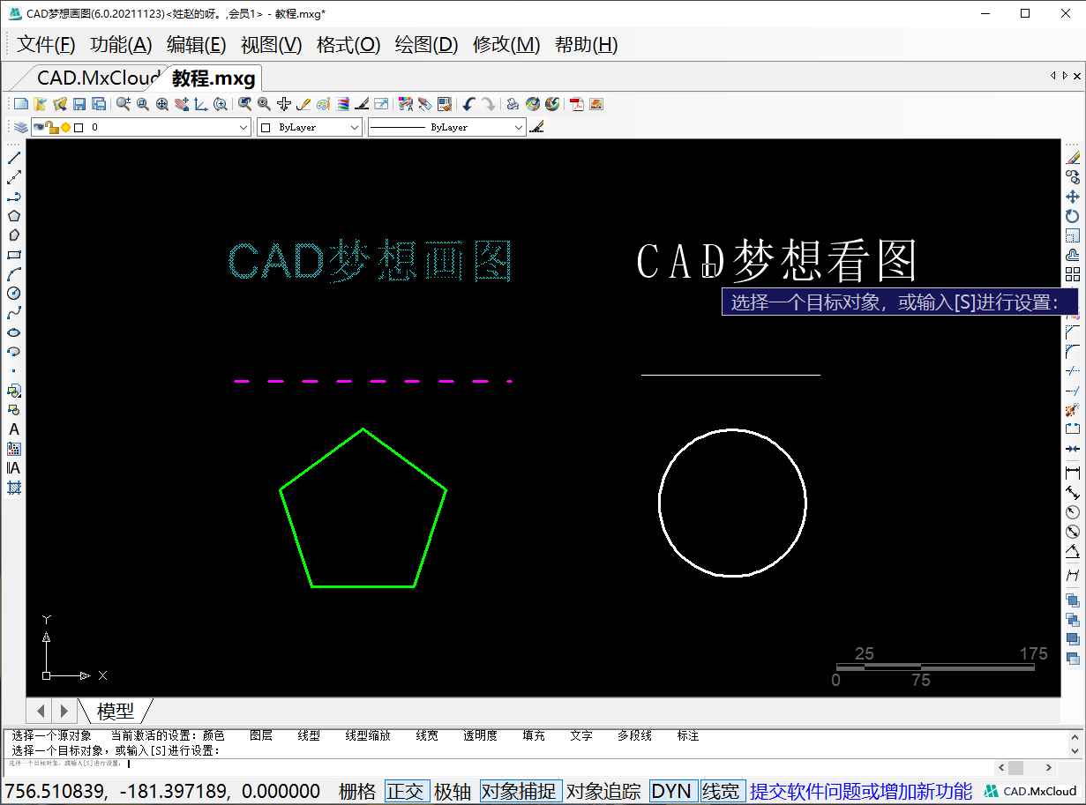The image size is (1086, 805).
Task: Select the Rotate tool in right toolbar
Action: click(1073, 216)
